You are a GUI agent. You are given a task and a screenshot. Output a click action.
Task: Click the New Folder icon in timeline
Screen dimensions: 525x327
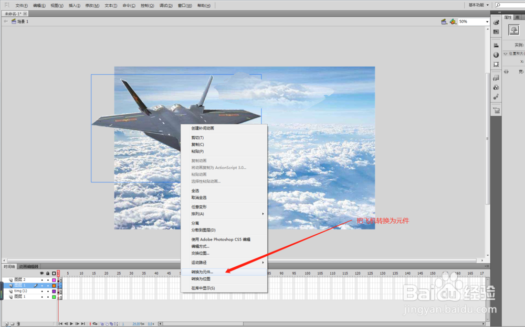click(x=13, y=324)
